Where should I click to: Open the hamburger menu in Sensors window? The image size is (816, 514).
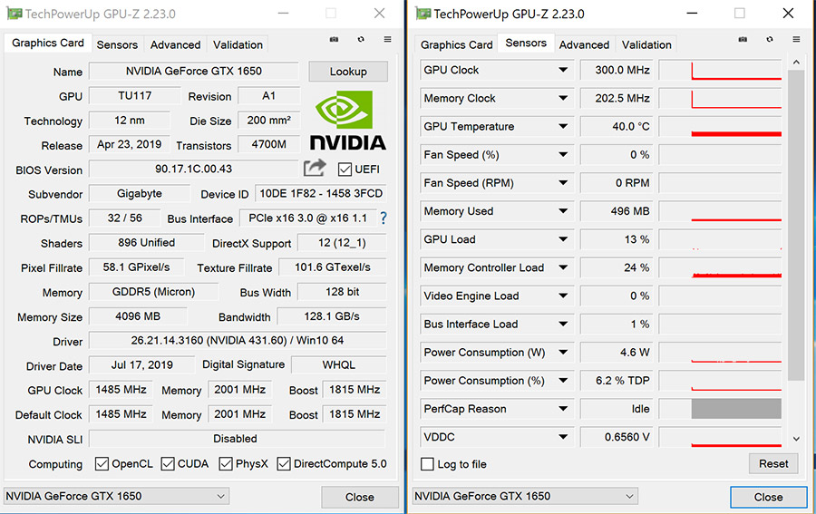[796, 40]
